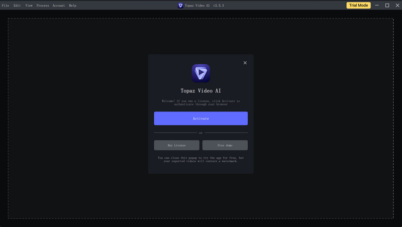
Task: Click the Buy License button
Action: [177, 145]
